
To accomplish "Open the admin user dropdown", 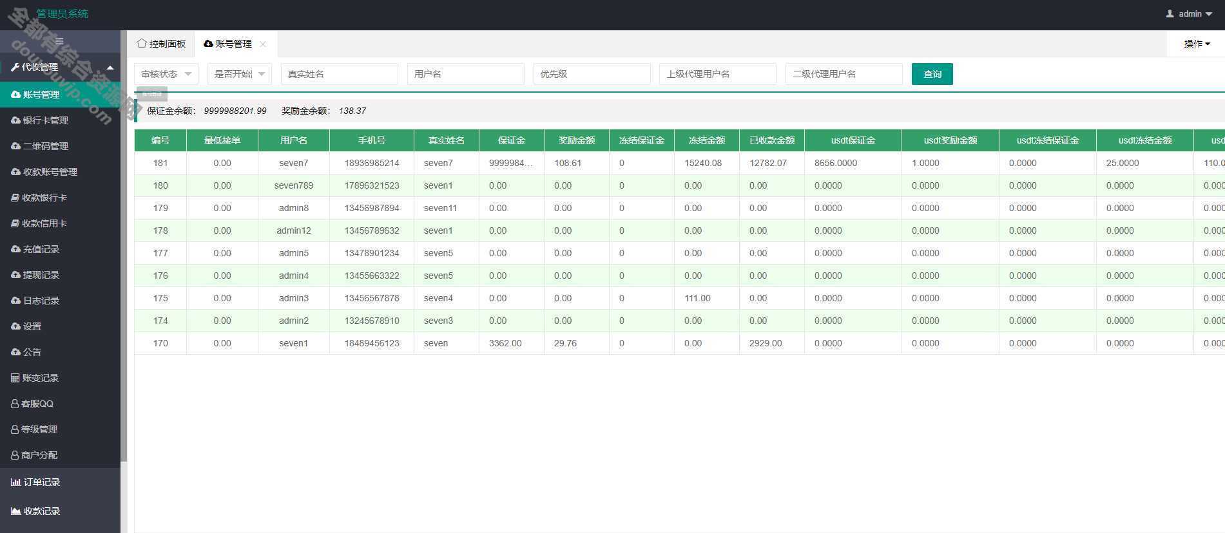I will click(1189, 14).
